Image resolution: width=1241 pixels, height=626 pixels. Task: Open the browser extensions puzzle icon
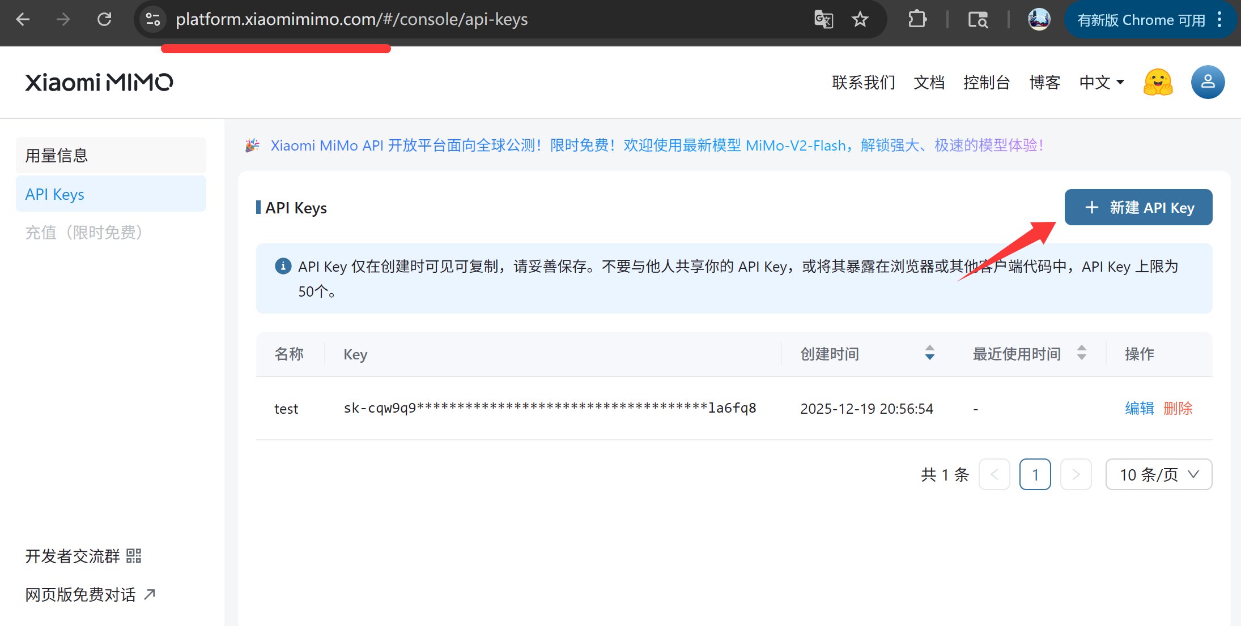click(917, 20)
